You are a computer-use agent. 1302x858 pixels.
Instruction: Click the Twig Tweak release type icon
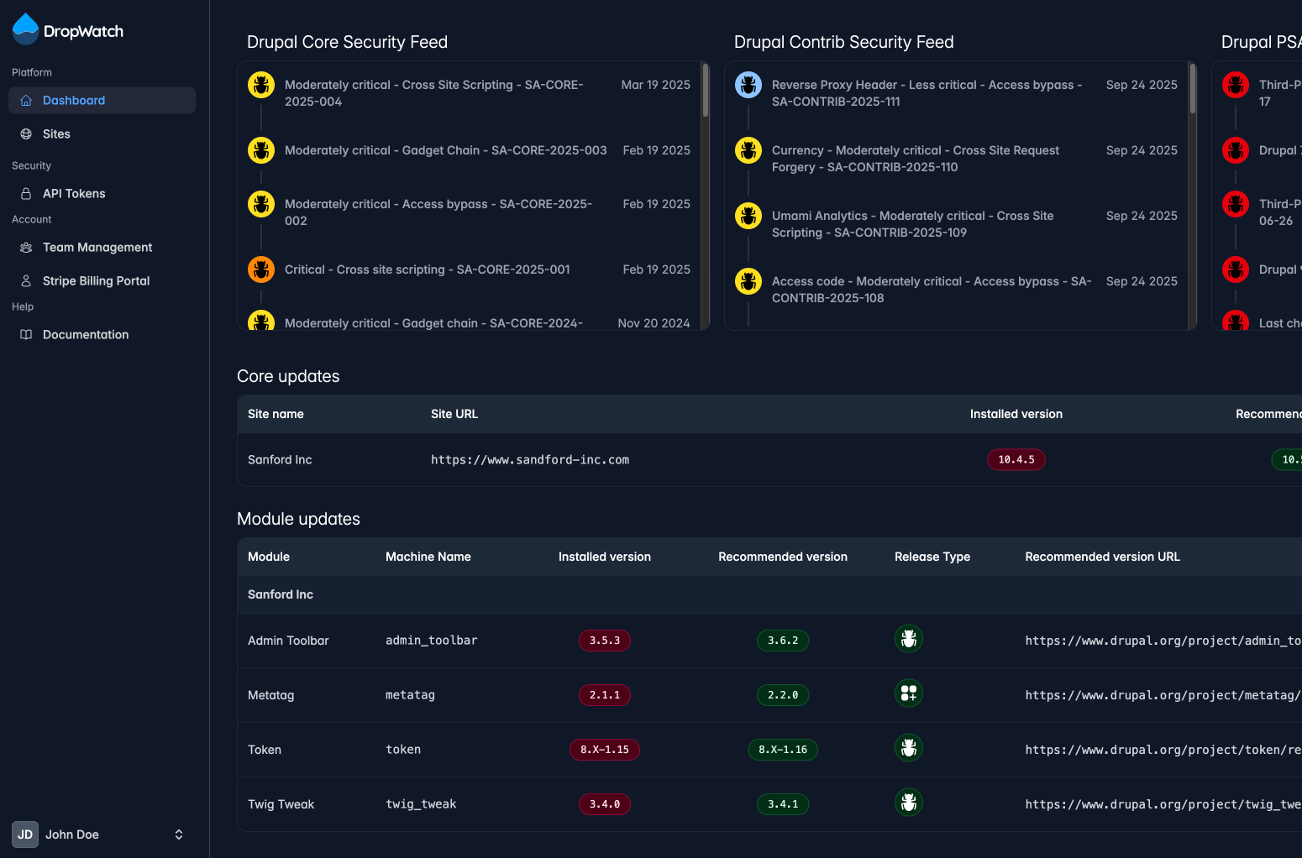[909, 803]
